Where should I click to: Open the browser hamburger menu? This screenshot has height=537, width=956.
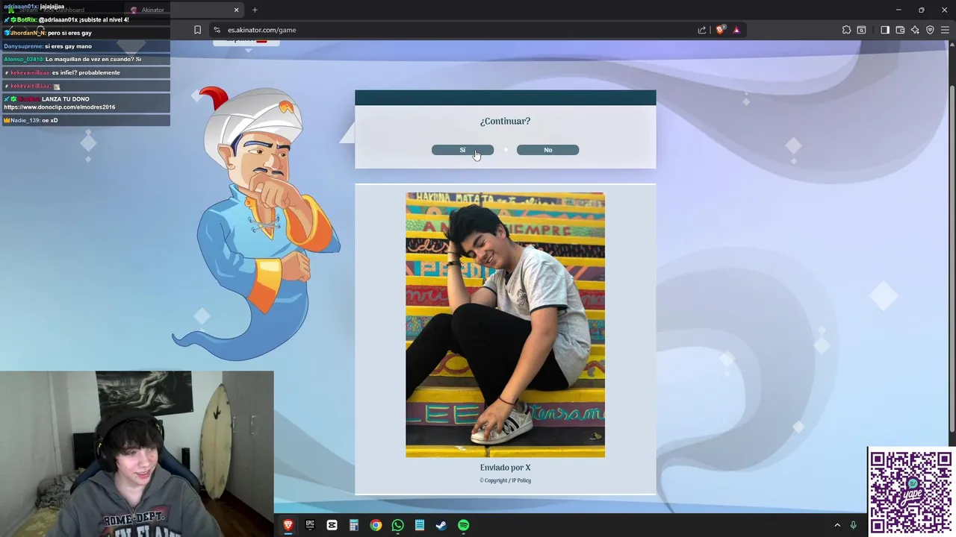[x=945, y=30]
